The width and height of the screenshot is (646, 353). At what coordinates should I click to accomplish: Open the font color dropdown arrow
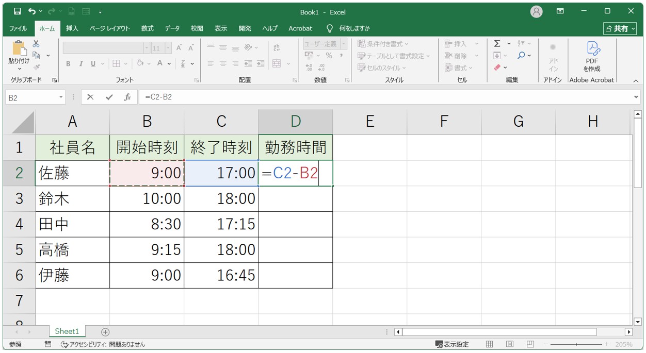pyautogui.click(x=170, y=64)
